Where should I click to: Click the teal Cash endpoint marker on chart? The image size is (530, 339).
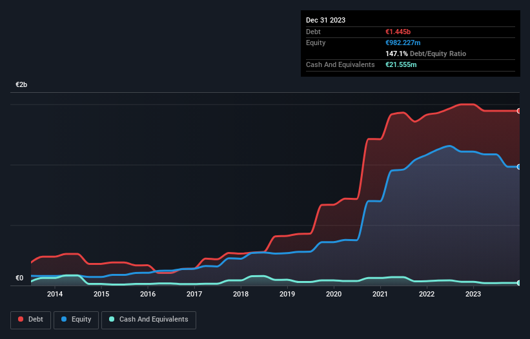tap(519, 283)
